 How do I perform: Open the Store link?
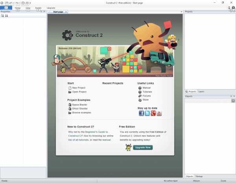coord(146,100)
